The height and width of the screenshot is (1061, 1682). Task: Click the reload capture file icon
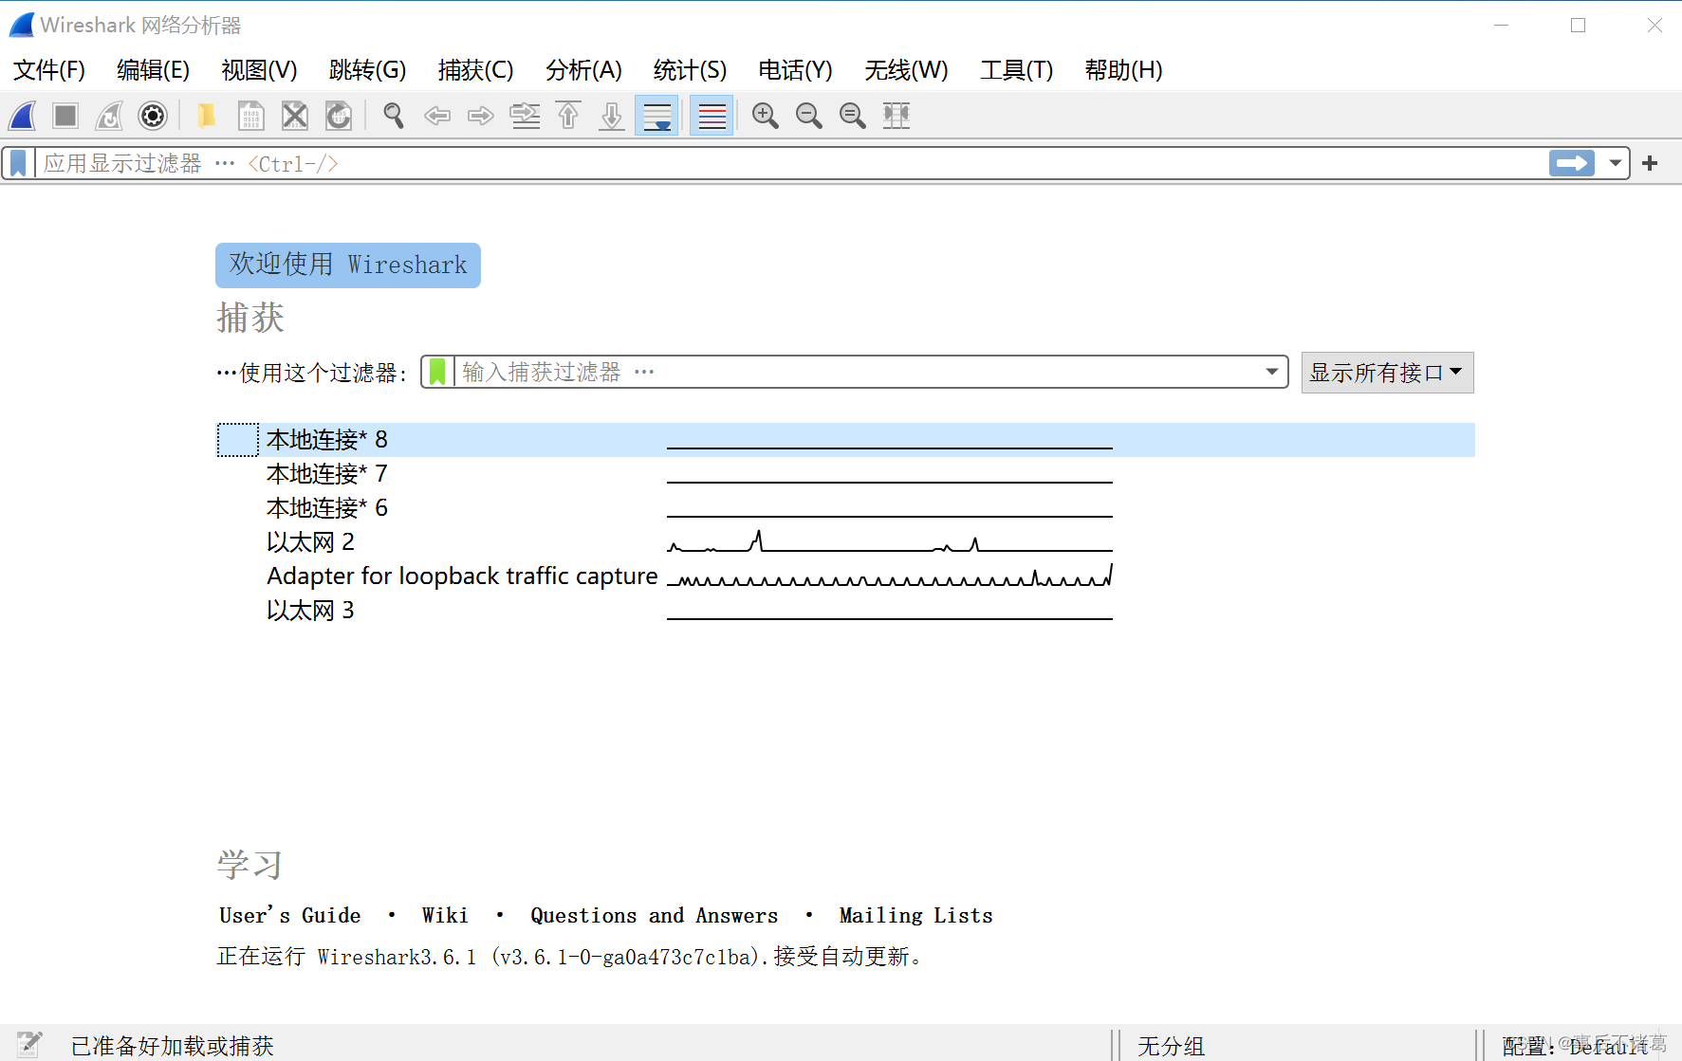click(x=339, y=116)
